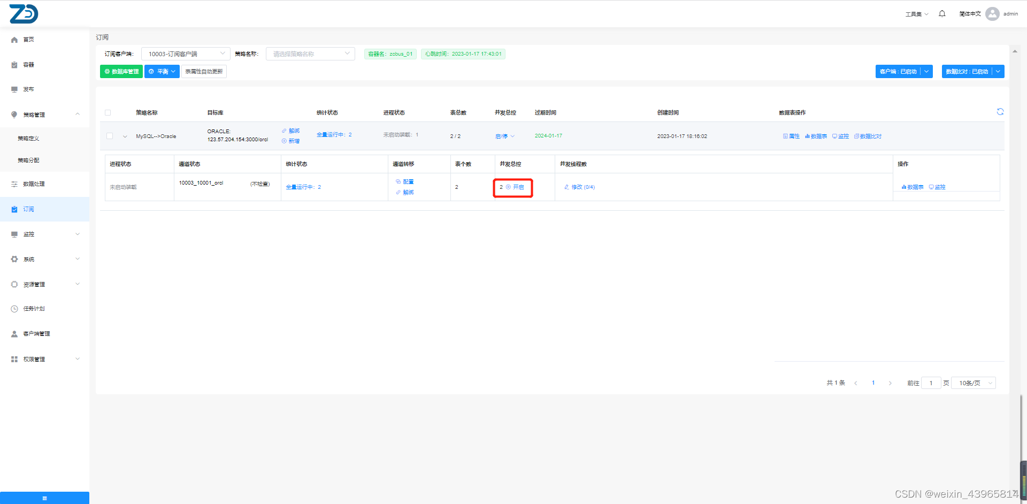Click channel name 10003_10001_orcl
The height and width of the screenshot is (504, 1027).
click(201, 183)
